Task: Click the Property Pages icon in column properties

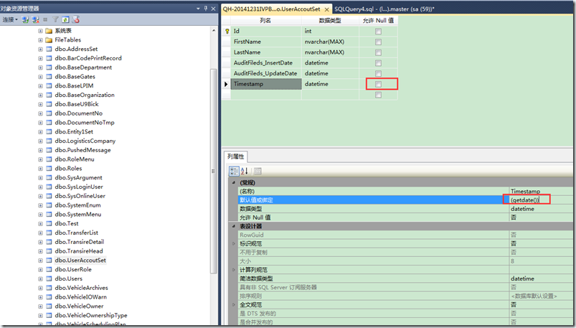Action: click(258, 171)
